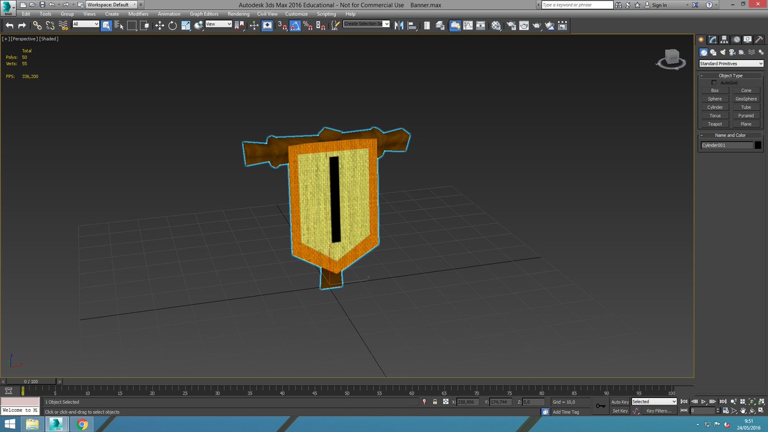Select Shapes category in Create panel
The width and height of the screenshot is (768, 432).
click(713, 52)
